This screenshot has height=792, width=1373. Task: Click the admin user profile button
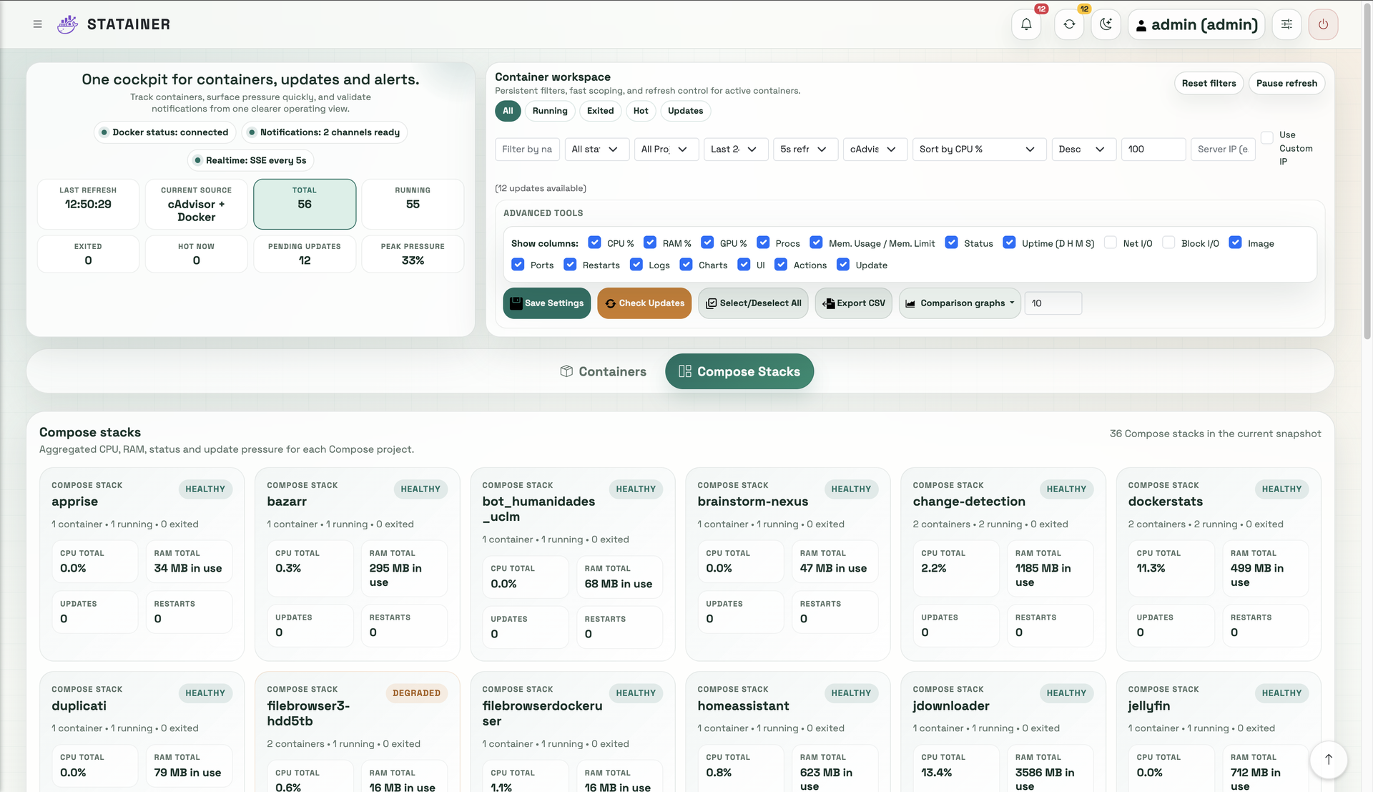pyautogui.click(x=1196, y=24)
